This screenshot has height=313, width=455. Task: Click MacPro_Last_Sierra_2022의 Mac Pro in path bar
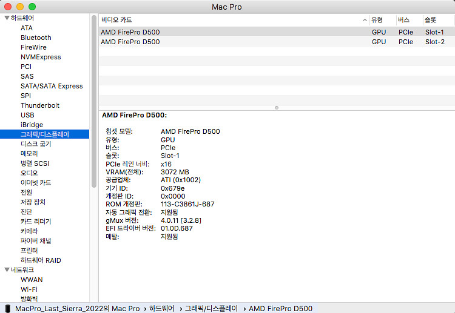point(77,309)
